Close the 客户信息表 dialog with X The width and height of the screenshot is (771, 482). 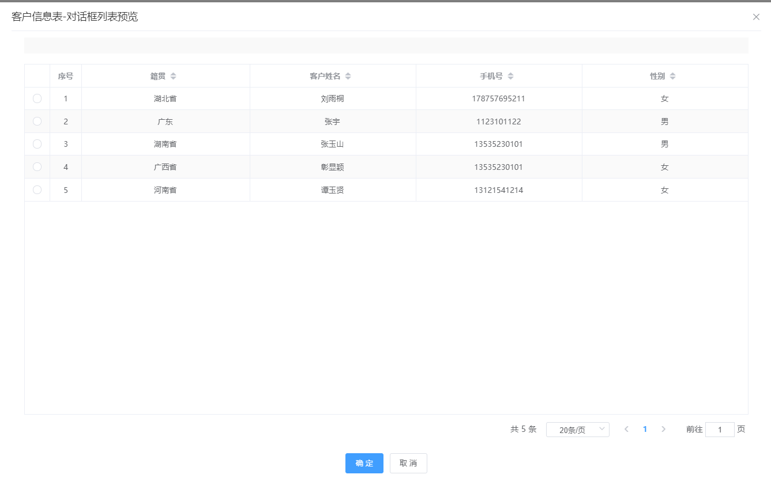click(x=756, y=17)
